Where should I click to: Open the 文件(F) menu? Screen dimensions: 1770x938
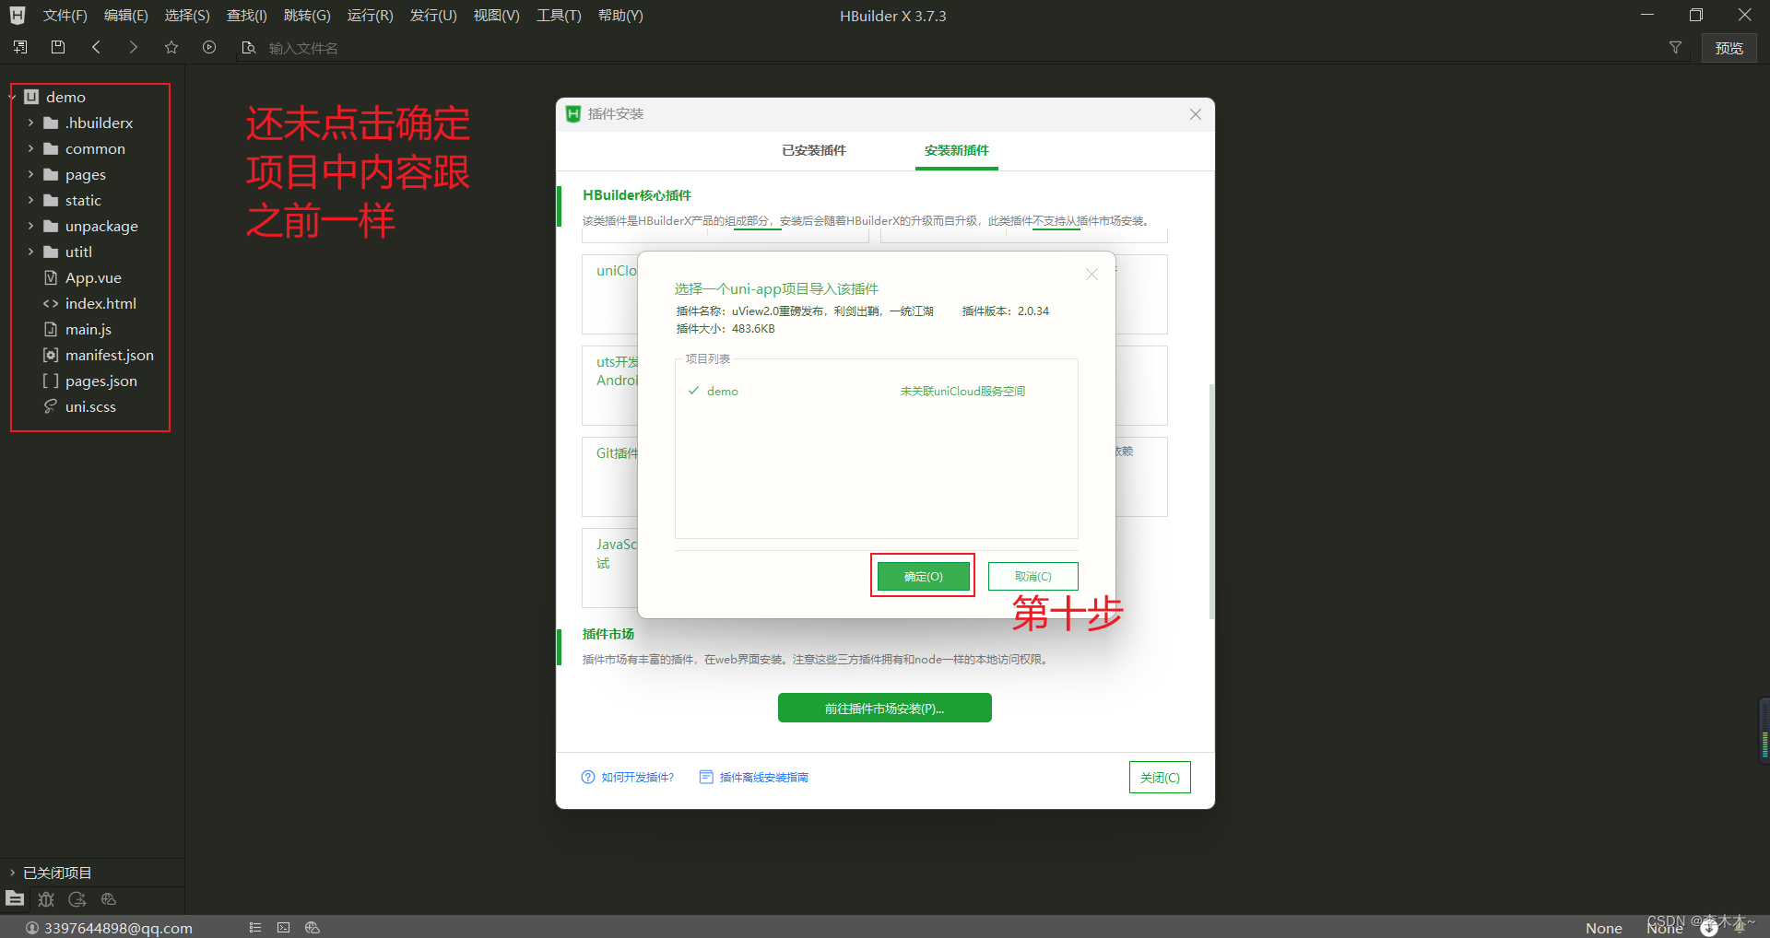65,16
